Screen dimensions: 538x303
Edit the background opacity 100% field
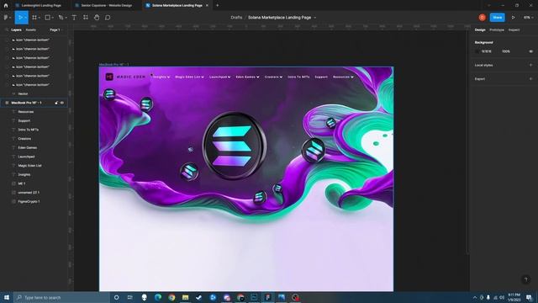pos(506,51)
